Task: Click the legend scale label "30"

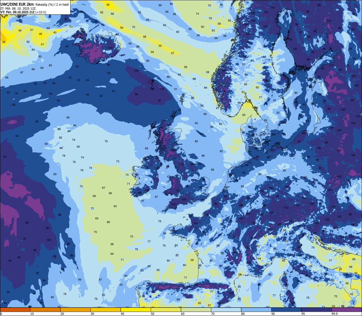Action: pyautogui.click(x=92, y=314)
